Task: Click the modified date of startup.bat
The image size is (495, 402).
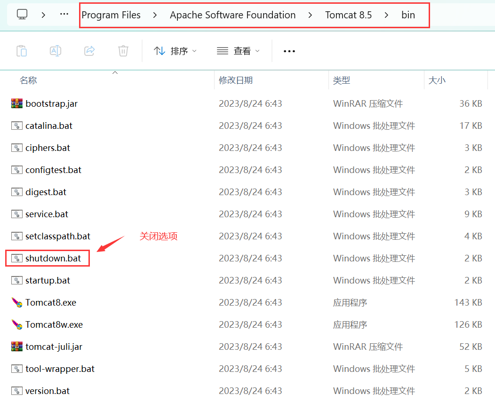Action: pyautogui.click(x=250, y=280)
